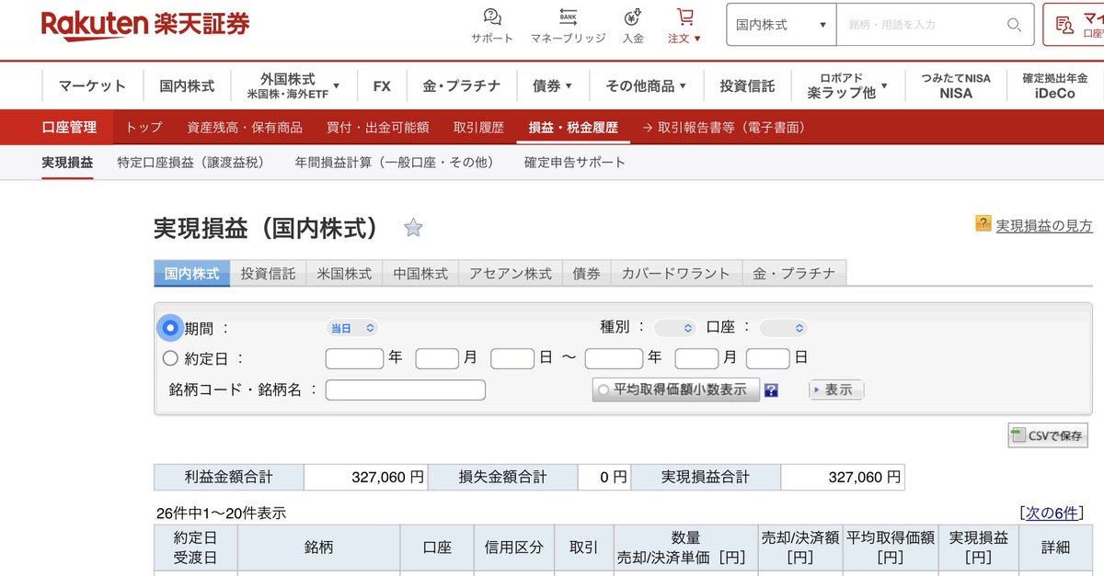Open 特定口座損益(譲渡益税) sub-tab

pyautogui.click(x=190, y=163)
